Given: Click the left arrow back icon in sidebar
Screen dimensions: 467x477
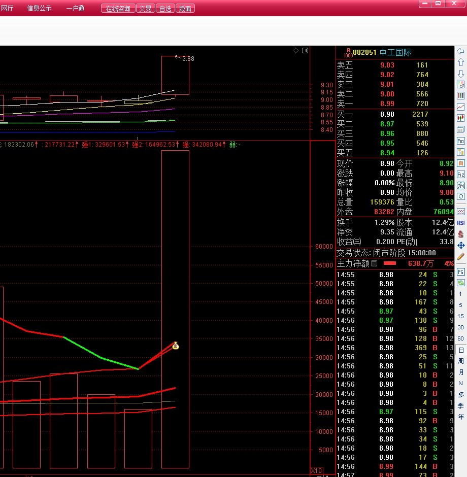Looking at the screenshot, I should coord(461,51).
